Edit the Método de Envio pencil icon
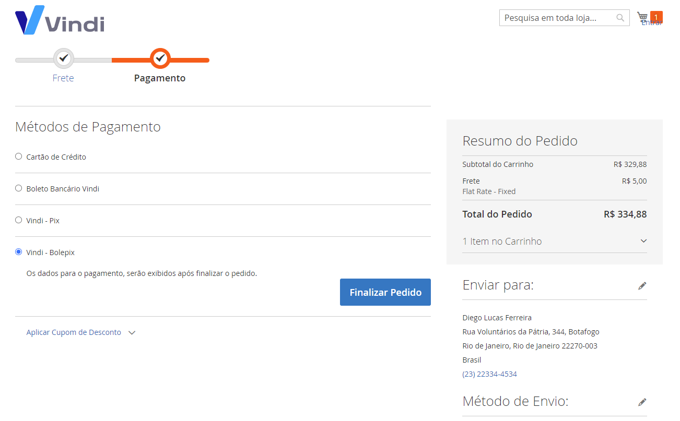The width and height of the screenshot is (680, 421). click(x=642, y=402)
